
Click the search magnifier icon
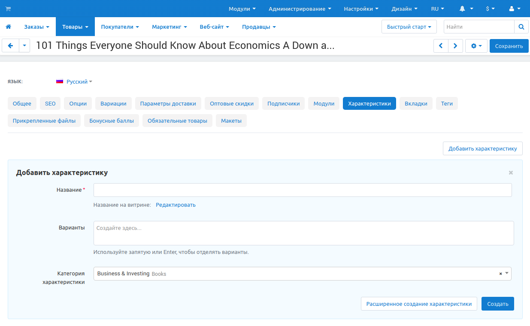pyautogui.click(x=521, y=27)
